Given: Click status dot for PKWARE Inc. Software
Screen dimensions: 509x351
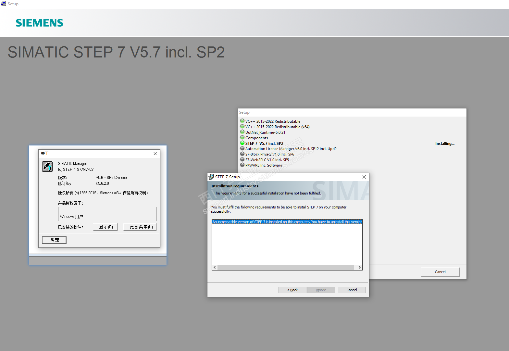Looking at the screenshot, I should (x=242, y=165).
